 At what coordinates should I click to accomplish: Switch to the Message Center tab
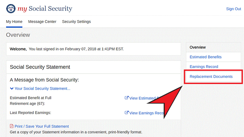coord(42,22)
